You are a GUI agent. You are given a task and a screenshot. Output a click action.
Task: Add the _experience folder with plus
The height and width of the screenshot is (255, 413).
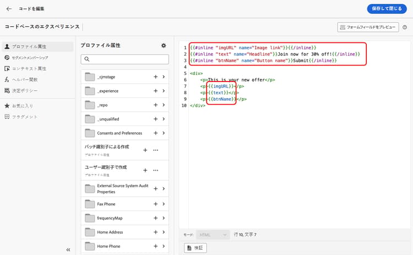coord(156,91)
